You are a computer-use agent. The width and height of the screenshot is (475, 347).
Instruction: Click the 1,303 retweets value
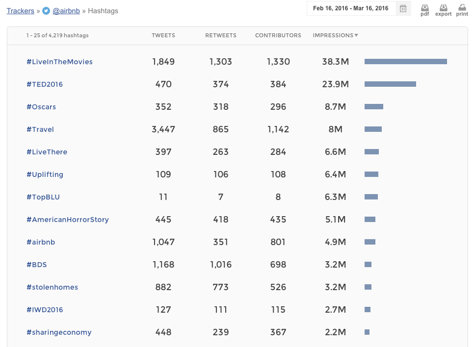tap(220, 62)
